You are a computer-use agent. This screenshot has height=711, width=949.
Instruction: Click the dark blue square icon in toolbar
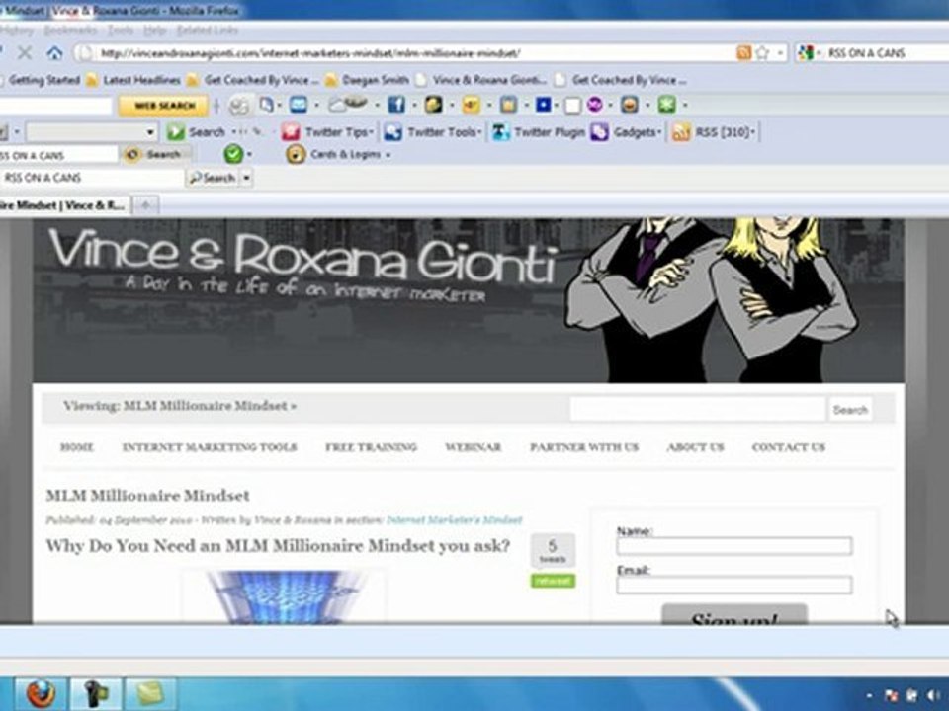coord(543,105)
